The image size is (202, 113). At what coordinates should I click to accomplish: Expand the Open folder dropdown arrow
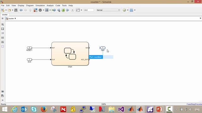(x=13, y=10)
